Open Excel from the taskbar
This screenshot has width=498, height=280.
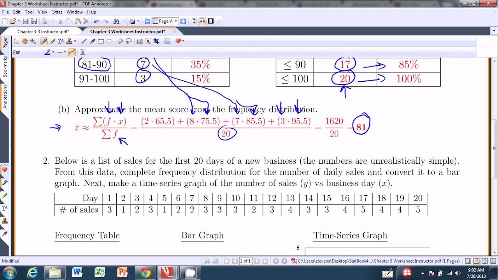click(x=100, y=273)
